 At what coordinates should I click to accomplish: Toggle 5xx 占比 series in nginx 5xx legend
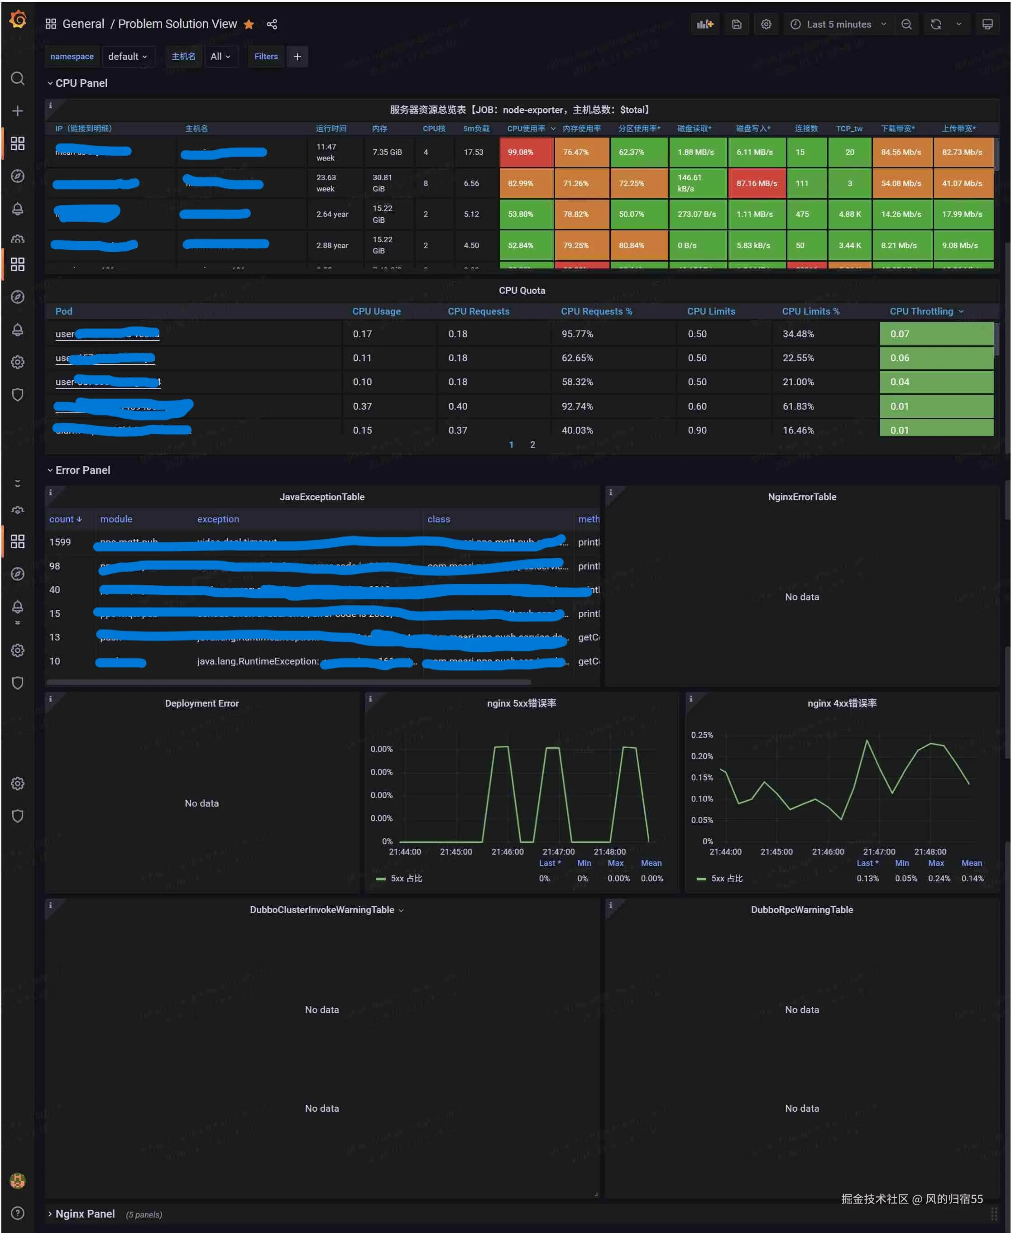406,878
